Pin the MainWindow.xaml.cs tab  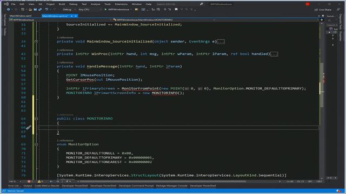click(x=71, y=16)
